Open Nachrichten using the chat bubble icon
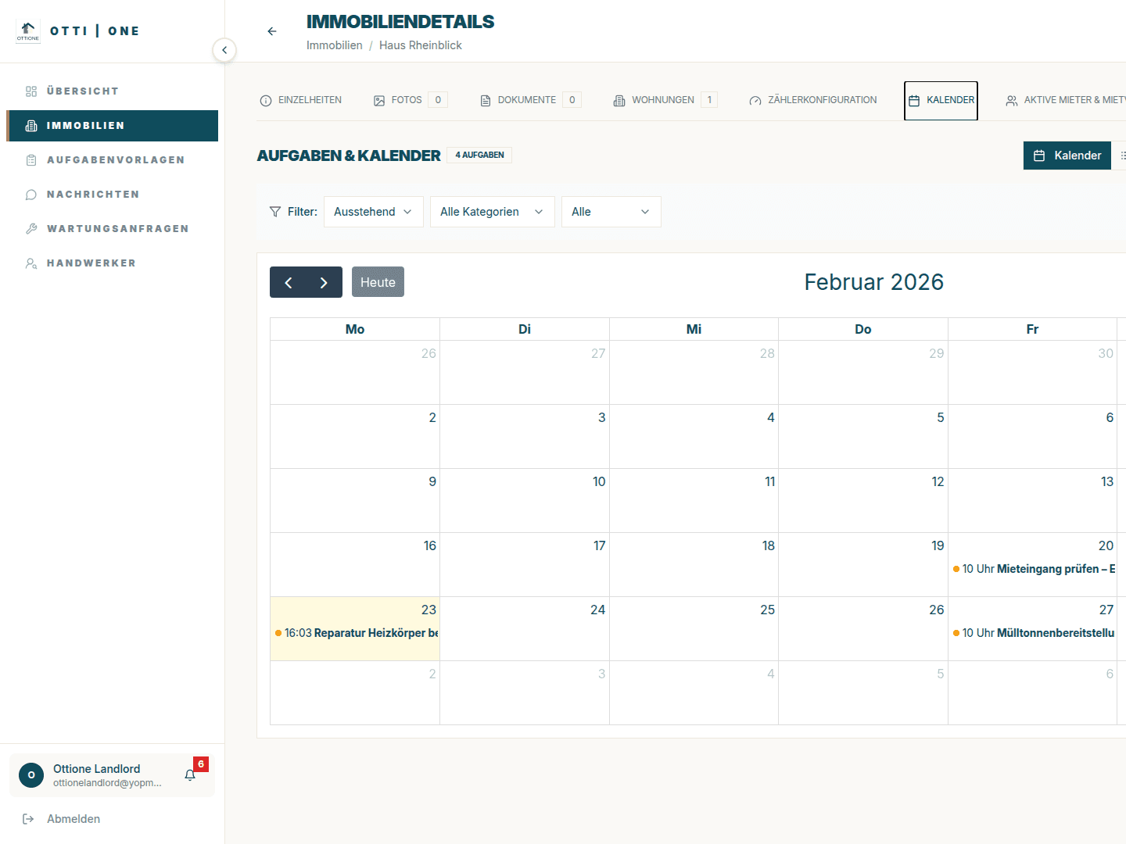The image size is (1126, 844). tap(31, 194)
